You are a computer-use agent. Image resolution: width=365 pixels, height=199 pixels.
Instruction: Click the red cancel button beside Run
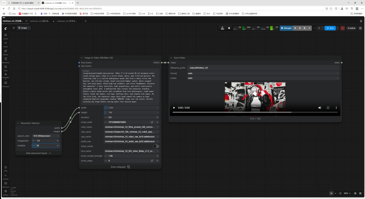click(342, 28)
